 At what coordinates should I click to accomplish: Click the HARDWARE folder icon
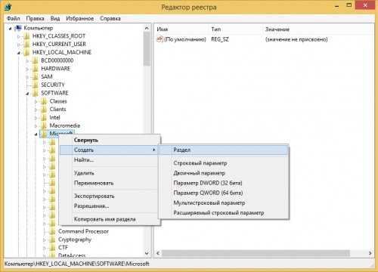click(x=36, y=69)
